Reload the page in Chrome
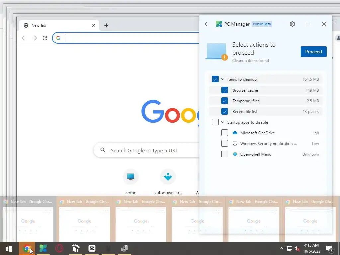 [x=45, y=38]
